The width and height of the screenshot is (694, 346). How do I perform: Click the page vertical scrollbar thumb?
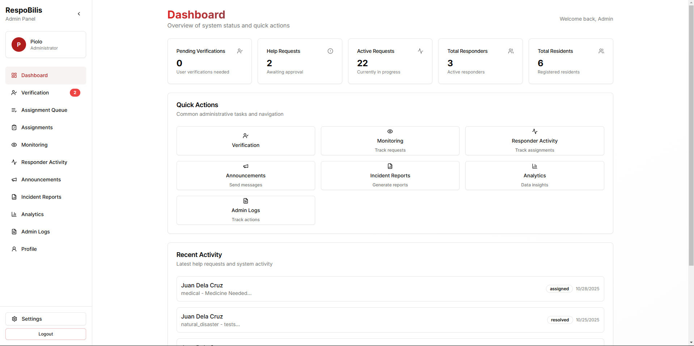691,136
